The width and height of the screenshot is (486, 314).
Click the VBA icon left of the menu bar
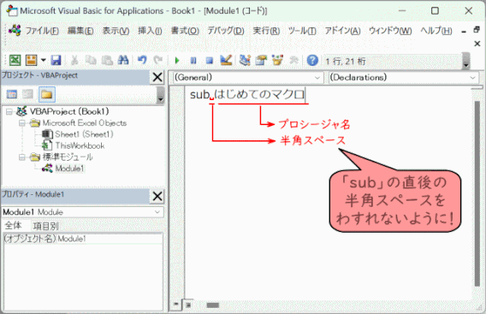(15, 31)
